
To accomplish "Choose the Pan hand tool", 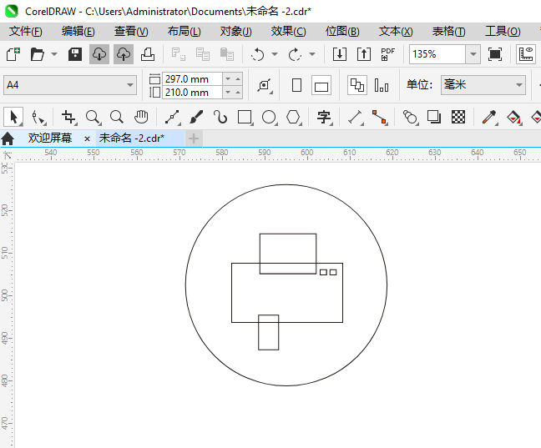I will tap(141, 117).
